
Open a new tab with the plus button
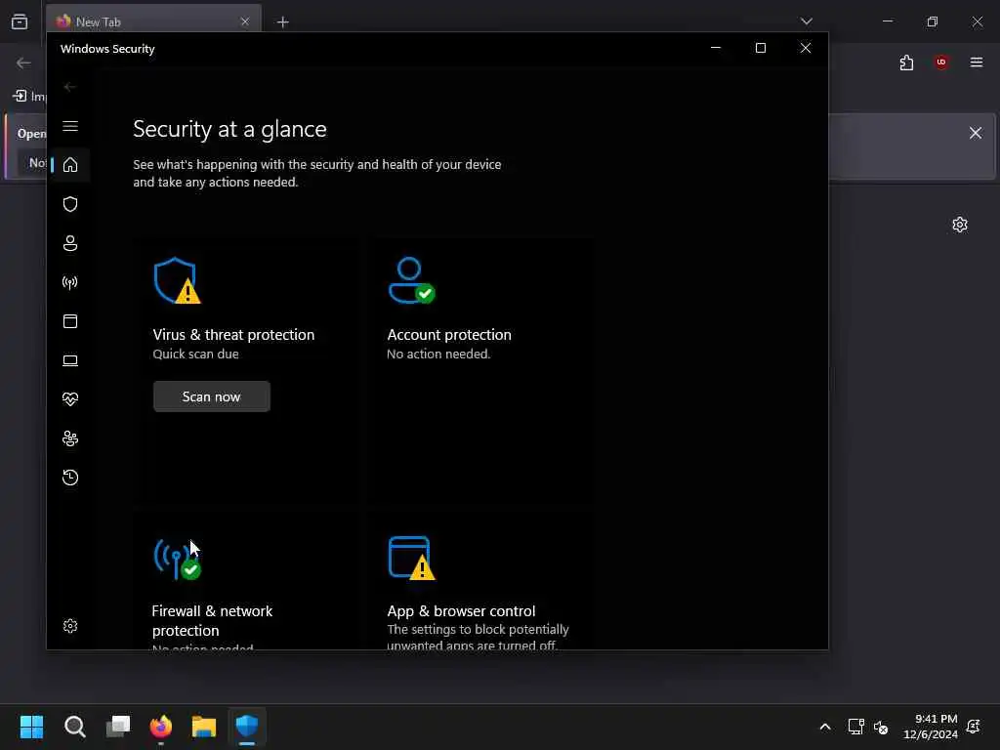pyautogui.click(x=283, y=22)
